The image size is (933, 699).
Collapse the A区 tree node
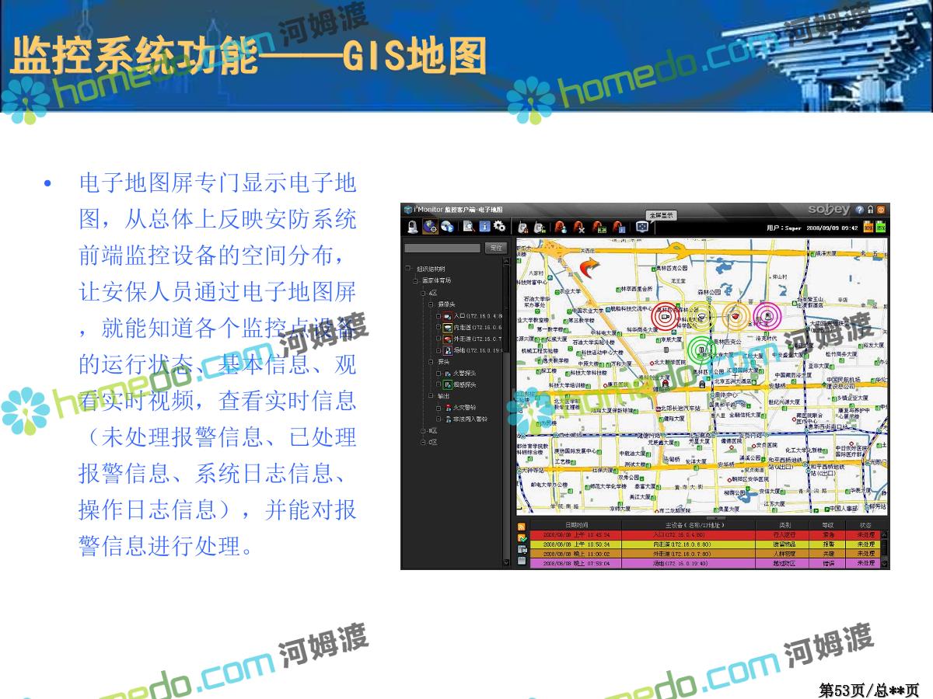pos(423,293)
